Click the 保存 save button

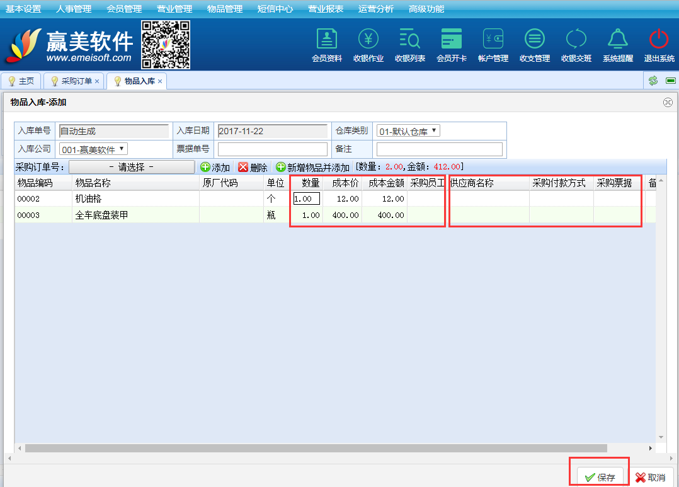pos(600,478)
